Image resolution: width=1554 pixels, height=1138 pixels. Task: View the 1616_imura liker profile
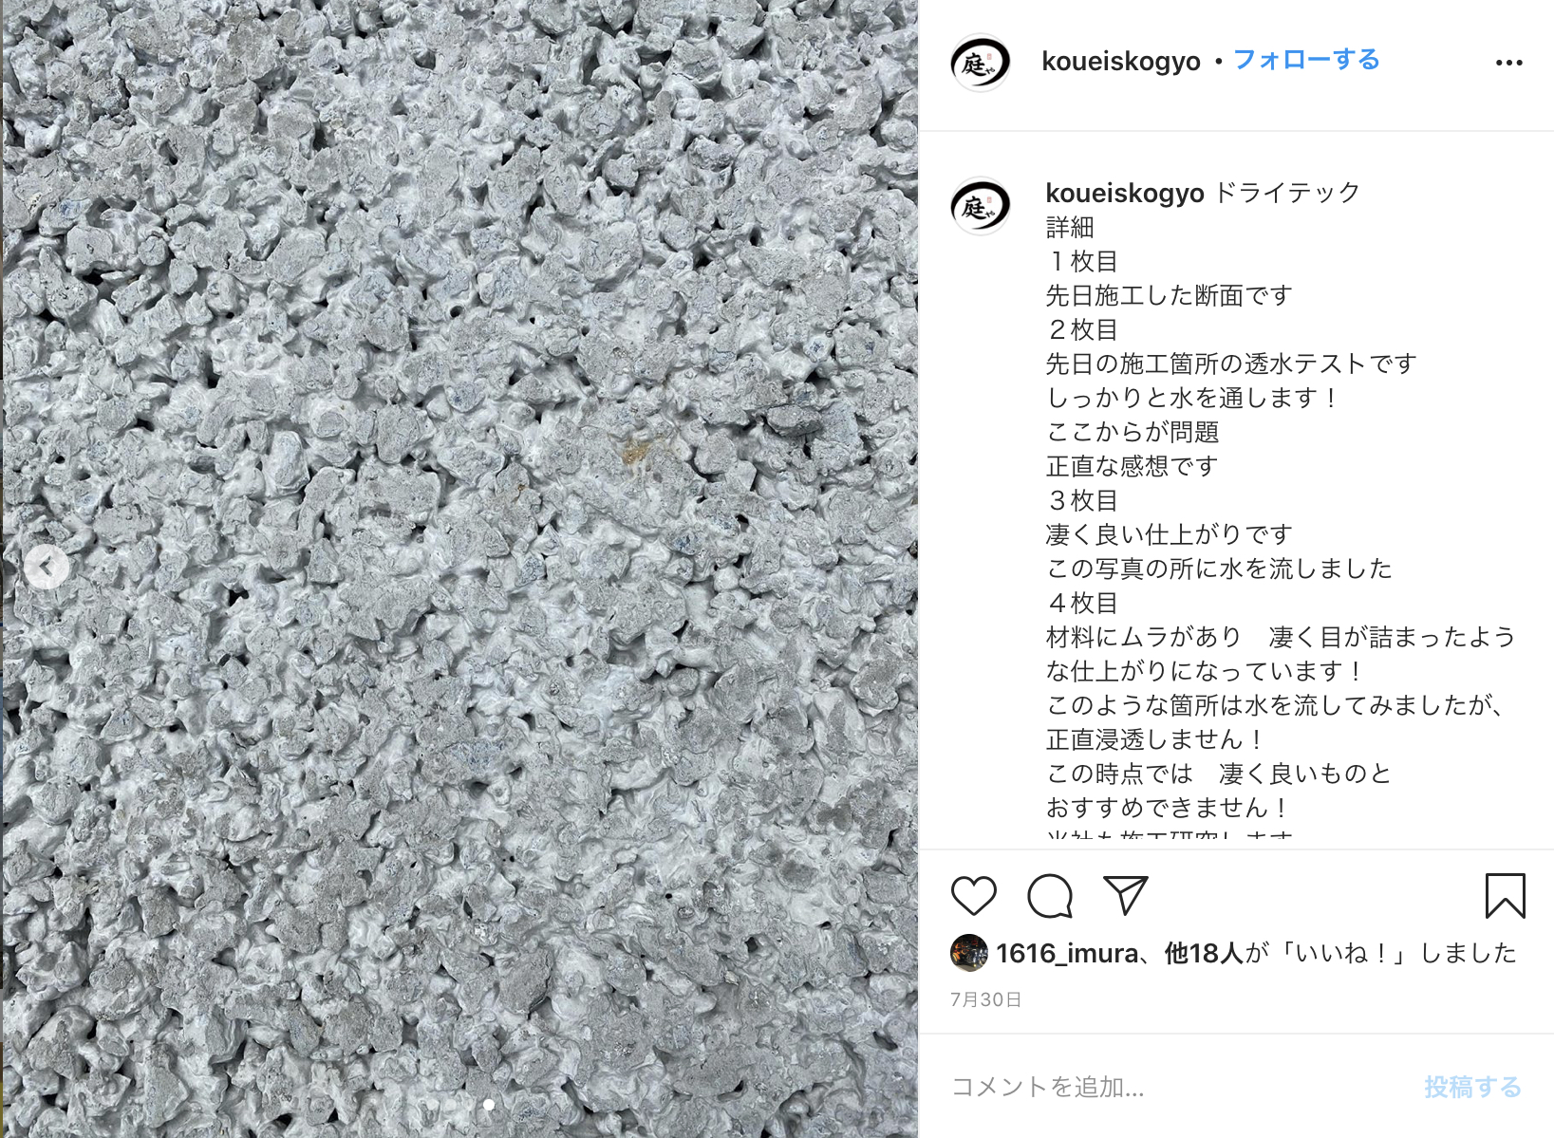pos(1067,953)
